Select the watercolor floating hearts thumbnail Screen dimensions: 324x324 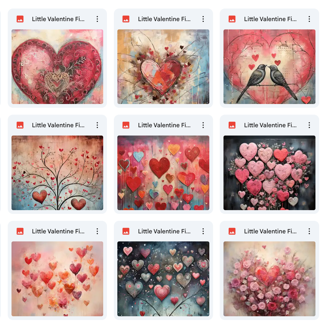tap(57, 279)
